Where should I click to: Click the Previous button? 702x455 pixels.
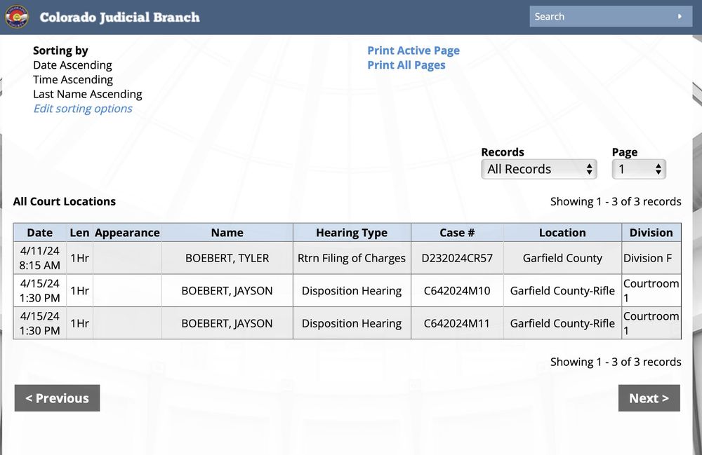pyautogui.click(x=58, y=398)
